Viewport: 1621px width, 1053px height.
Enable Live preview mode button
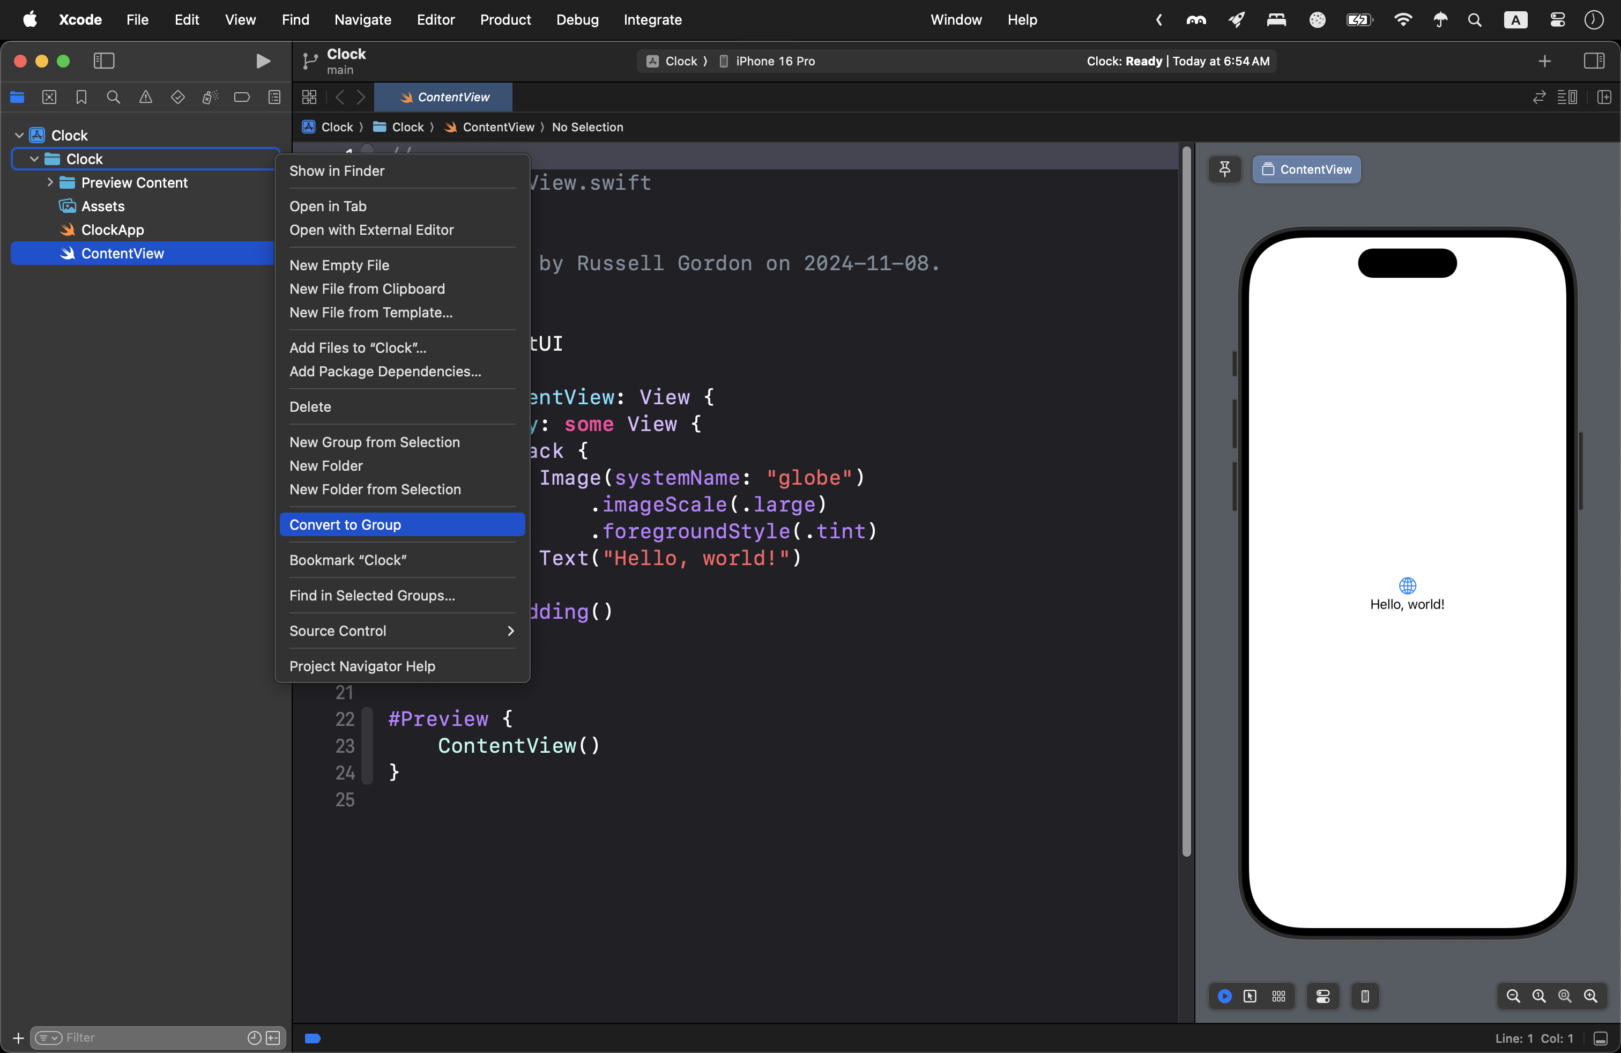point(1225,997)
